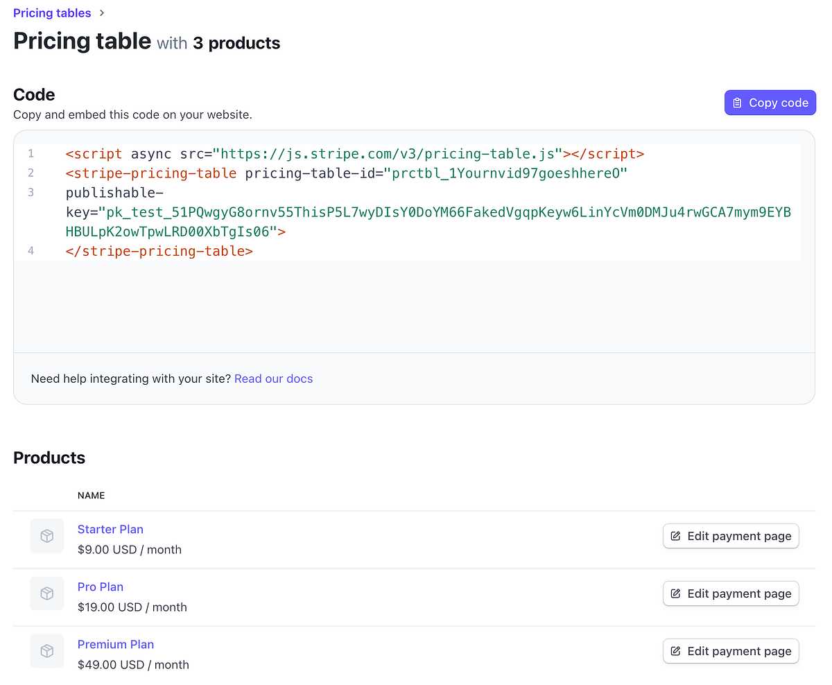Navigate back via Pricing tables breadcrumb

coord(51,12)
